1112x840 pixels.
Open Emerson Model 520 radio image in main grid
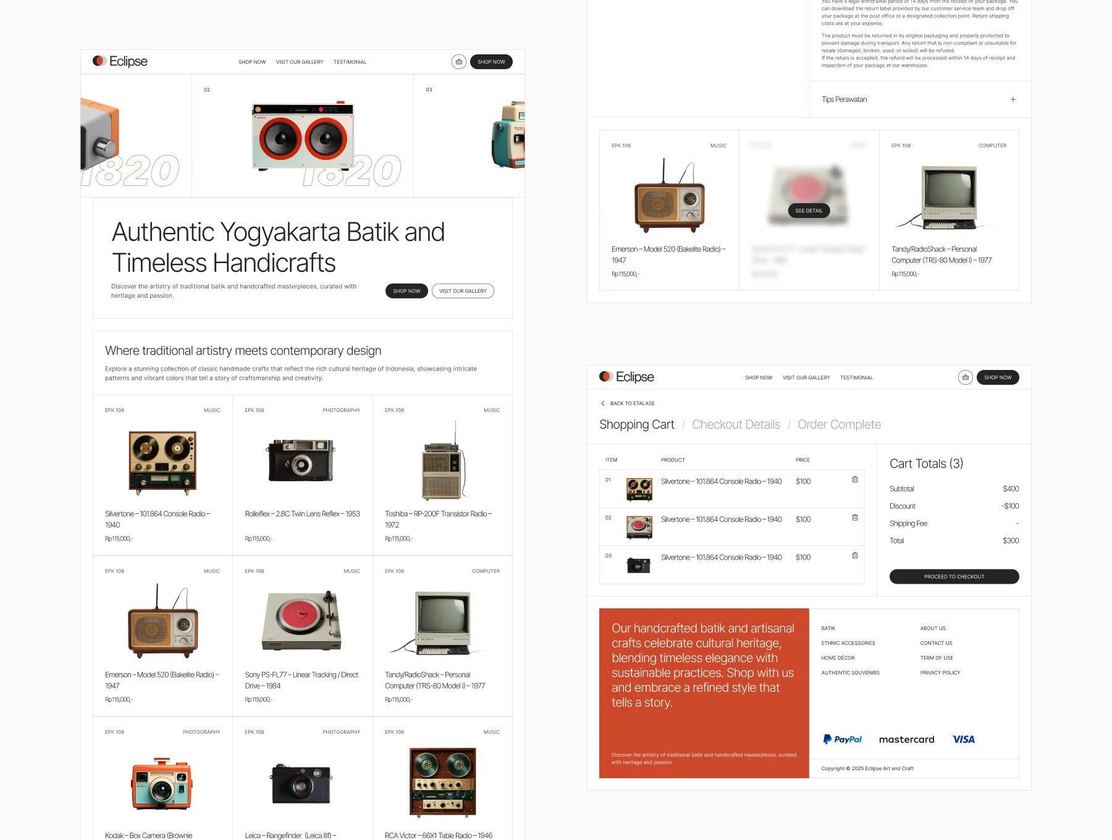click(x=162, y=621)
